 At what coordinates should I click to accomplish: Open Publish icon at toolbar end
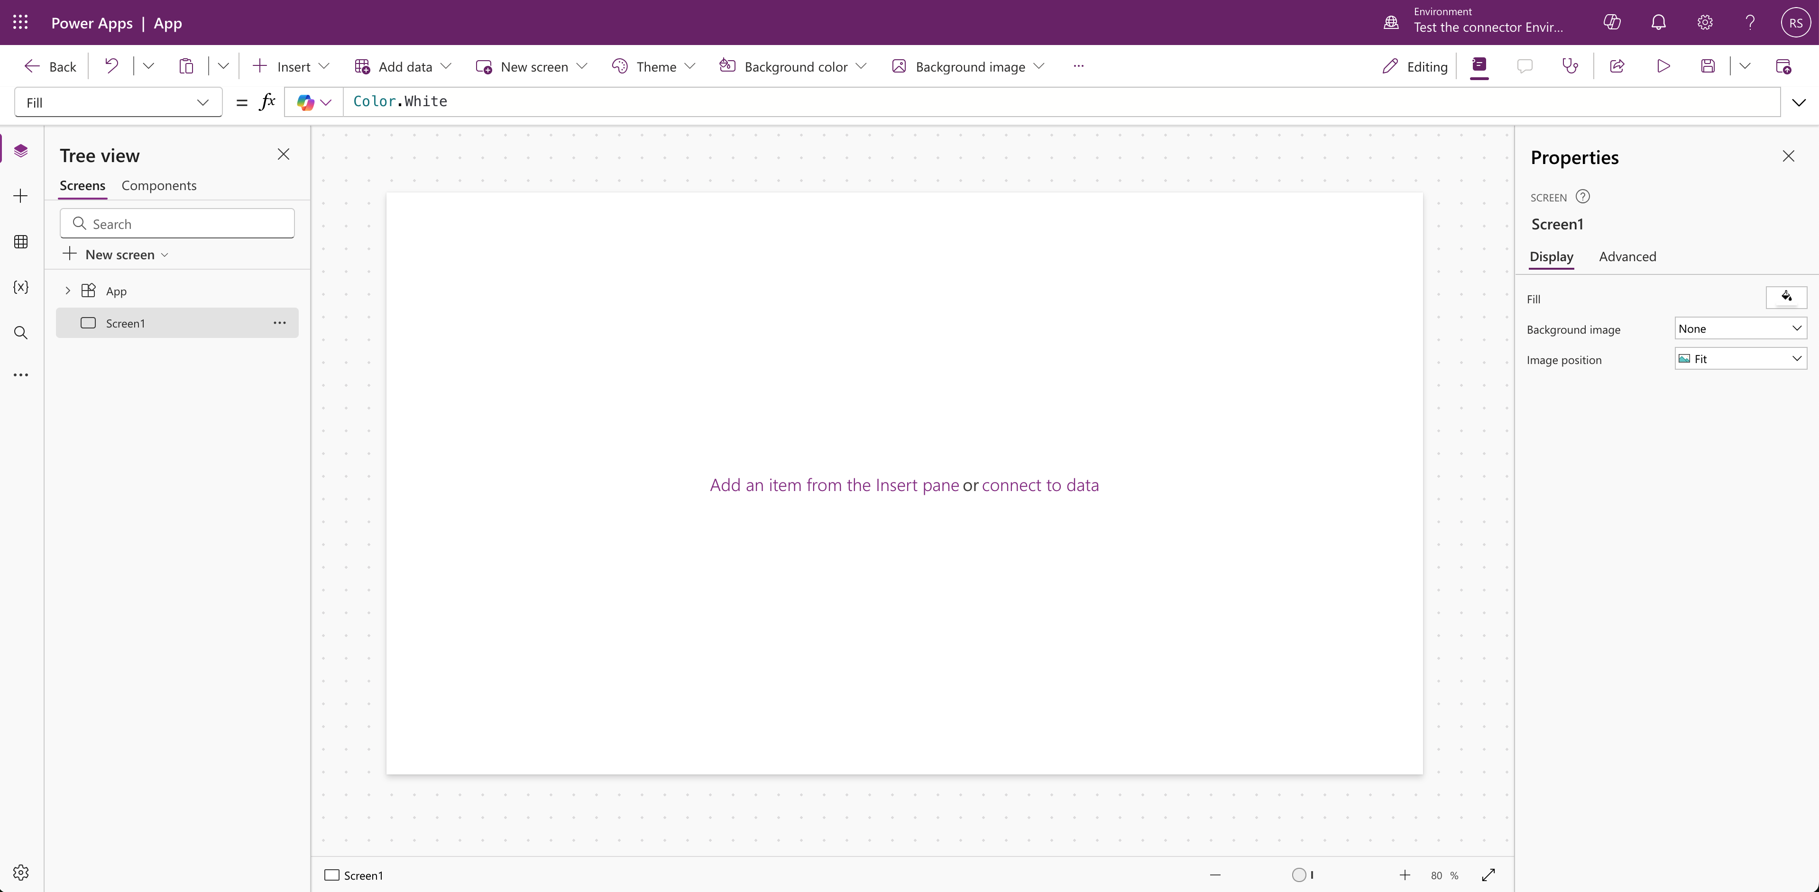(x=1783, y=66)
